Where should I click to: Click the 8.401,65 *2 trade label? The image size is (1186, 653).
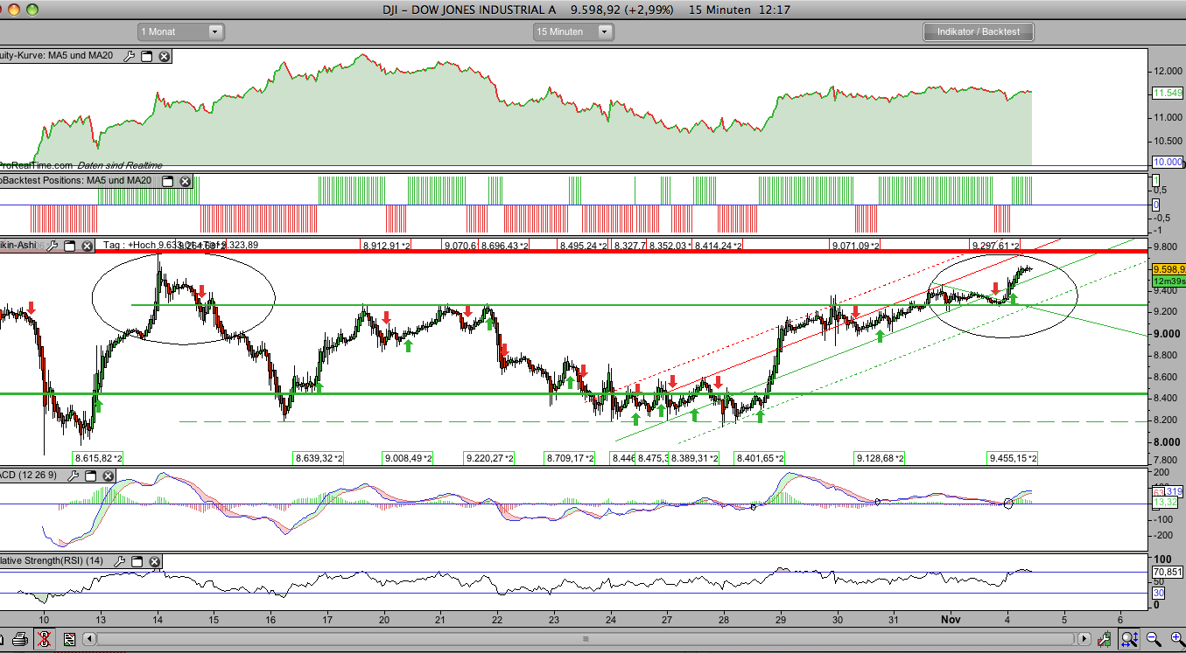pos(760,458)
